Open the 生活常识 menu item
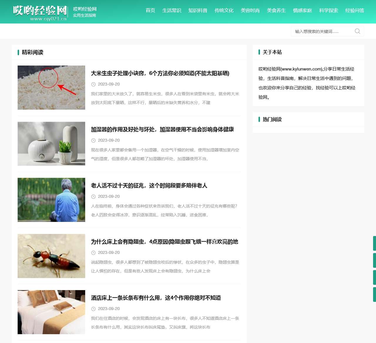 [x=172, y=11]
